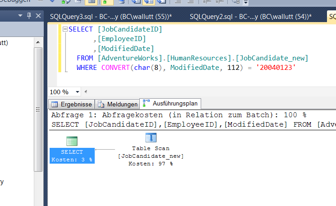Viewport: 336px width, 206px height.
Task: Click the '20040123' string literal
Action: [x=276, y=68]
